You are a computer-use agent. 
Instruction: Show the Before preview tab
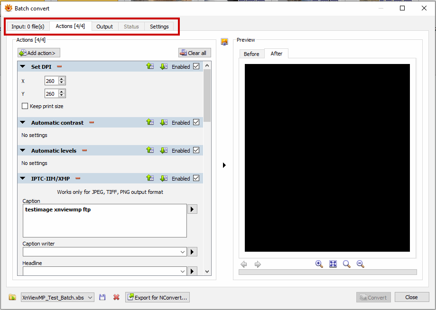pos(251,54)
